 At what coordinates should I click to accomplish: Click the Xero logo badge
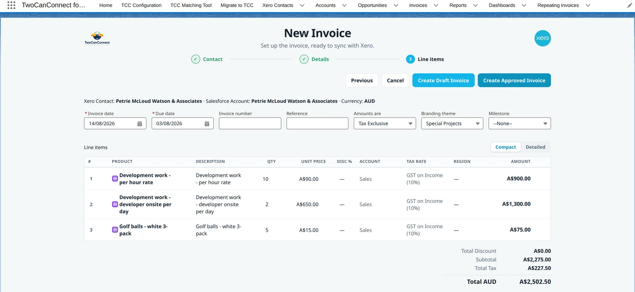[542, 38]
